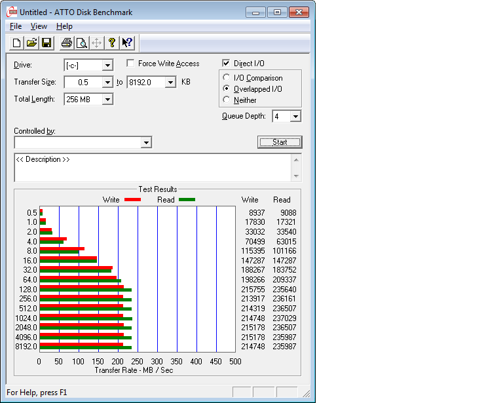Choose the Neither radio option
Viewport: 503px width, 403px height.
pos(227,100)
